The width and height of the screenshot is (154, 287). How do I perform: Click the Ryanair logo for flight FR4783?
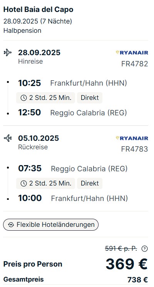pyautogui.click(x=132, y=138)
